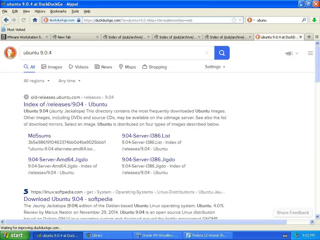This screenshot has height=240, width=320.
Task: Click in the address bar URL field
Action: (x=156, y=20)
